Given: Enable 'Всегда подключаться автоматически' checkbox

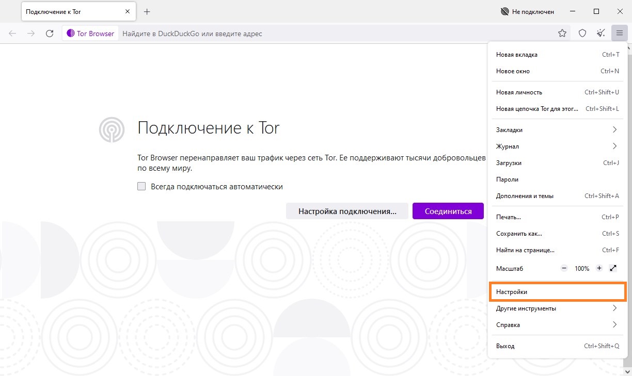Looking at the screenshot, I should [141, 187].
